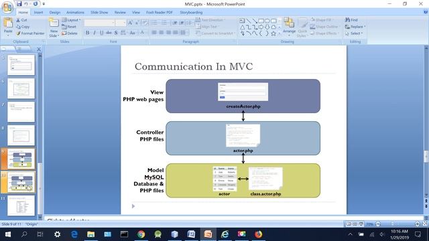429x241 pixels.
Task: Insert a New Slide
Action: point(54,27)
